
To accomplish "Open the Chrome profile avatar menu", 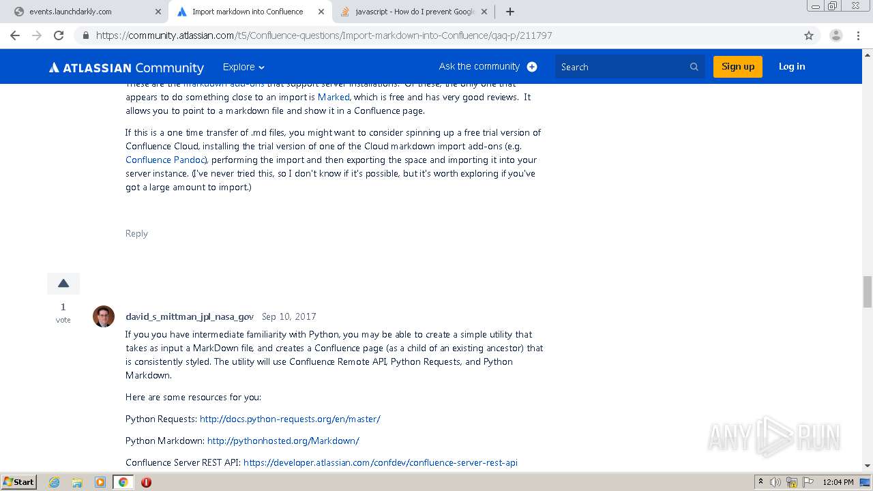I will pyautogui.click(x=835, y=35).
